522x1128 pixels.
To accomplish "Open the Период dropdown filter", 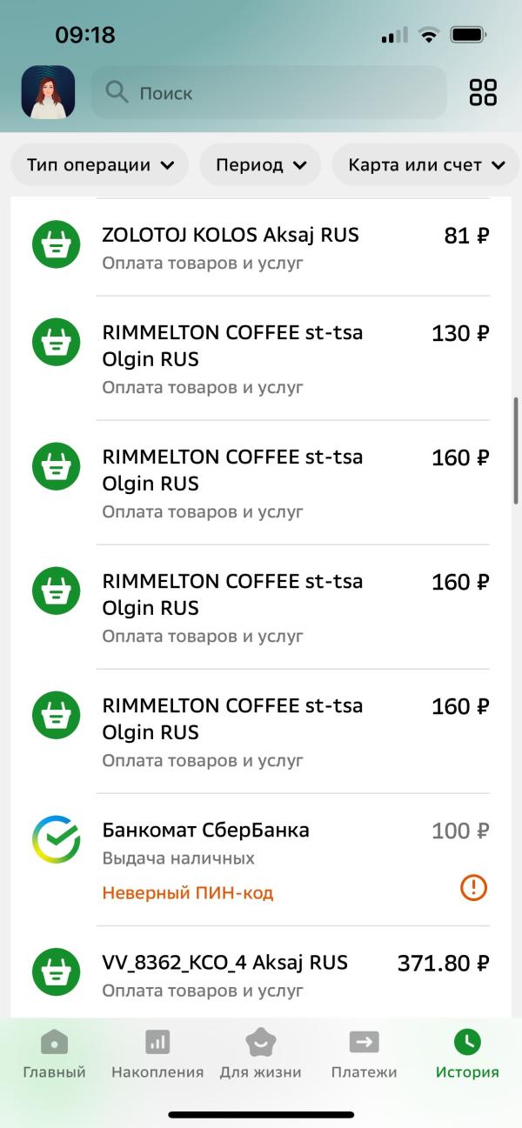I will click(261, 165).
